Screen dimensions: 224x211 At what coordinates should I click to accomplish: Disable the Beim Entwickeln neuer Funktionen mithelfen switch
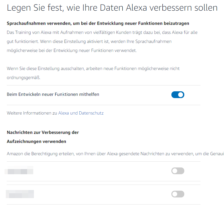178,95
